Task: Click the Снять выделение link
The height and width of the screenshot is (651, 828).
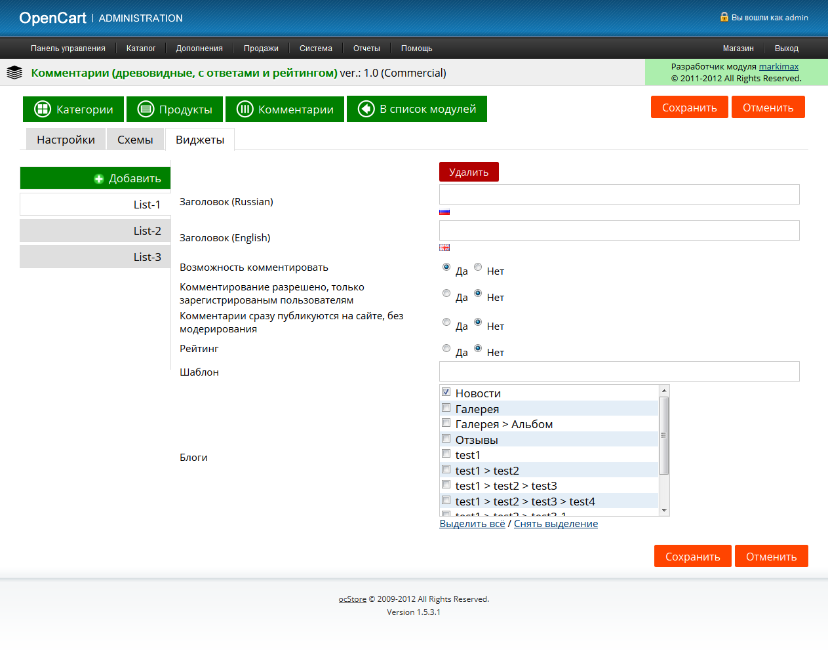Action: pos(556,524)
